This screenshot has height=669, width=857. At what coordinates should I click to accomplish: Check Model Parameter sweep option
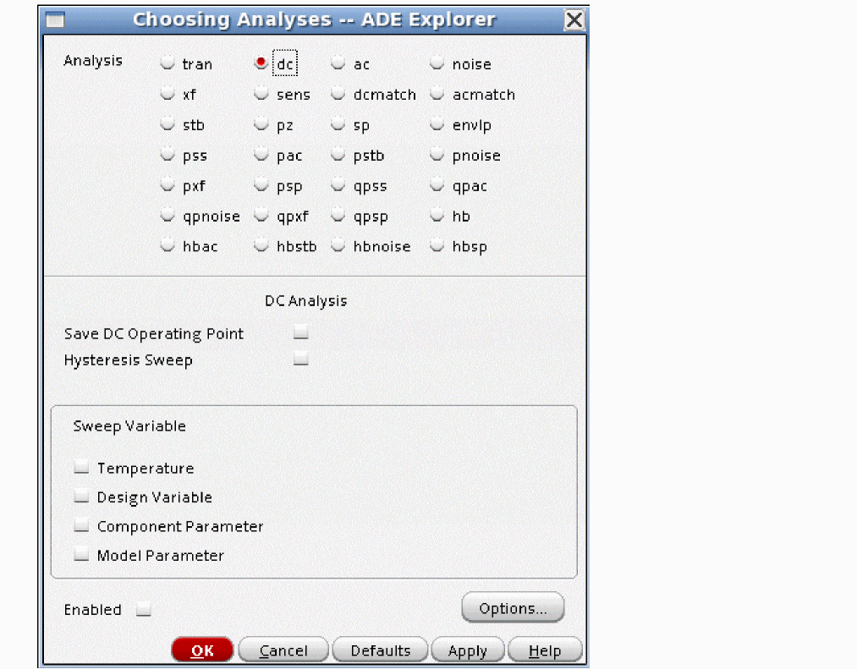pos(81,555)
